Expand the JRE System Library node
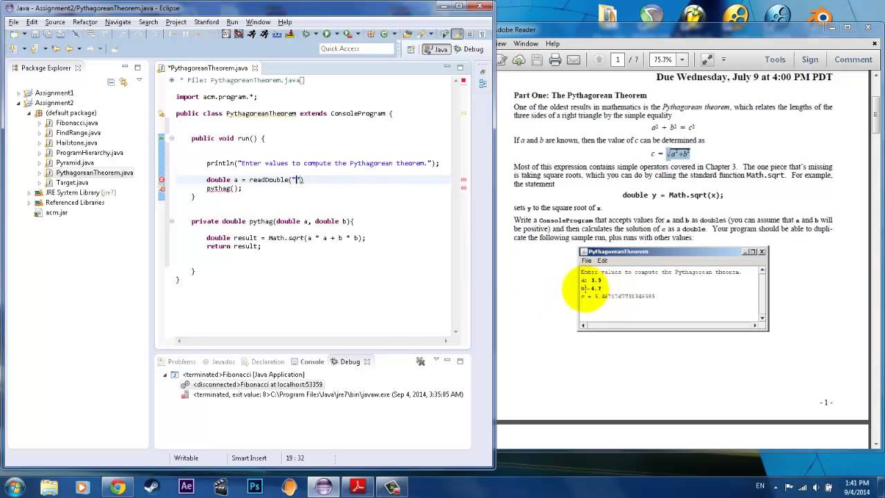Screen dimensions: 885x498 (x=29, y=193)
